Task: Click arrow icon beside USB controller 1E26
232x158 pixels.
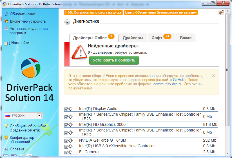Action: coord(71,117)
